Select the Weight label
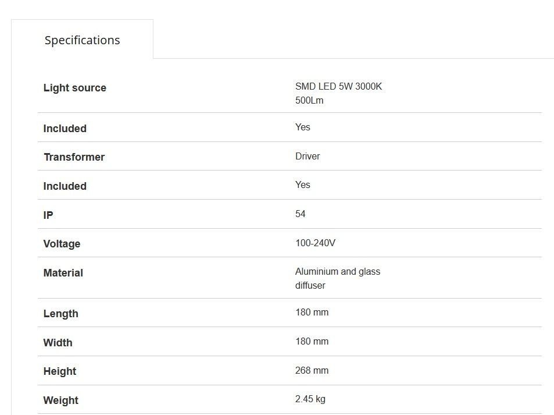The image size is (554, 415). coord(61,400)
